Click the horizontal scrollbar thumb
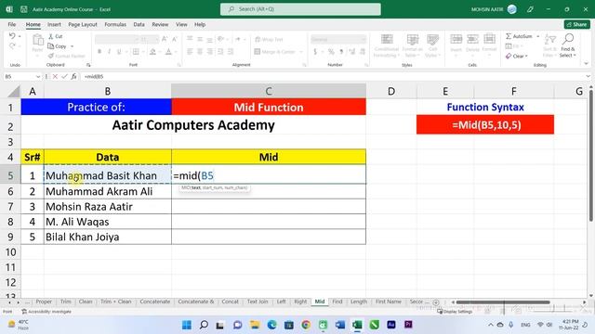 pyautogui.click(x=503, y=302)
